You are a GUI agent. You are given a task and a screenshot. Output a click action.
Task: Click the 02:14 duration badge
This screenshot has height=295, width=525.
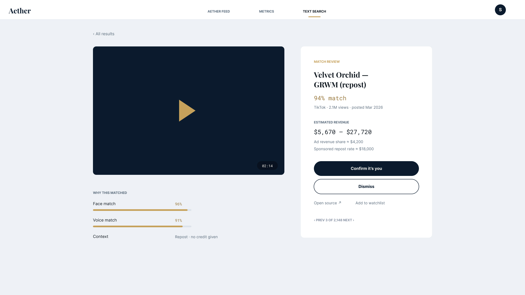point(267,166)
